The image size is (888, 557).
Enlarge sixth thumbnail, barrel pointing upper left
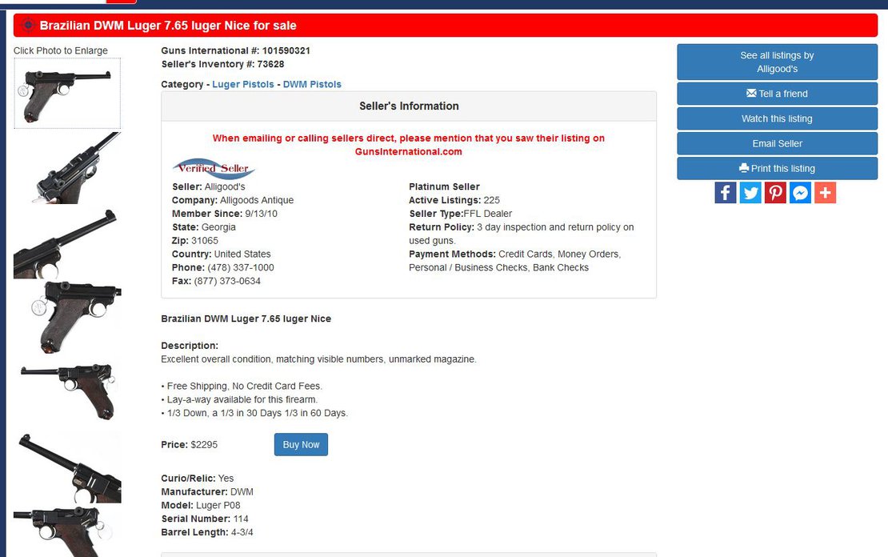pyautogui.click(x=67, y=467)
